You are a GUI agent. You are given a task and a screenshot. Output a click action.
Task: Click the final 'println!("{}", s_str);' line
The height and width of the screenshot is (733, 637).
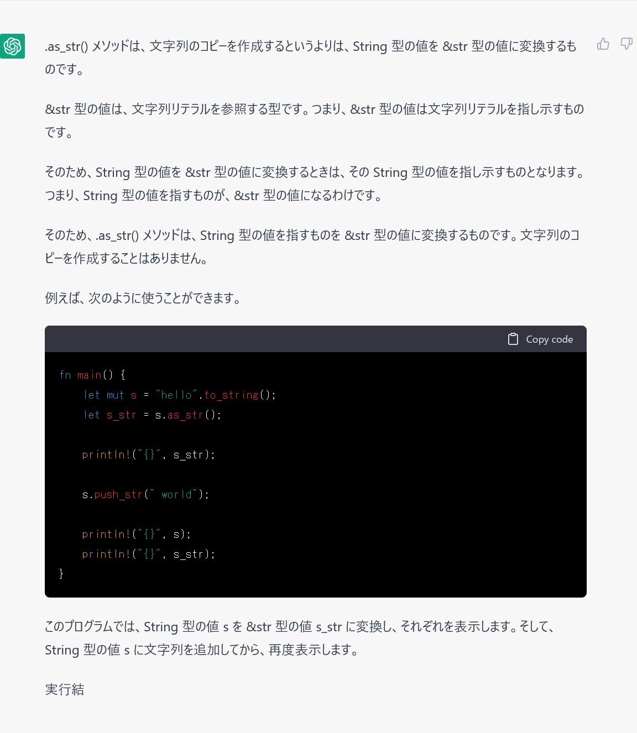148,554
